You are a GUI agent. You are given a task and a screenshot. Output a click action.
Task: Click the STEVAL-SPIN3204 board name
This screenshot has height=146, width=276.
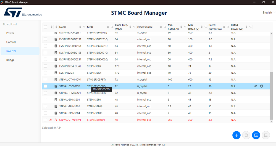coord(70,113)
